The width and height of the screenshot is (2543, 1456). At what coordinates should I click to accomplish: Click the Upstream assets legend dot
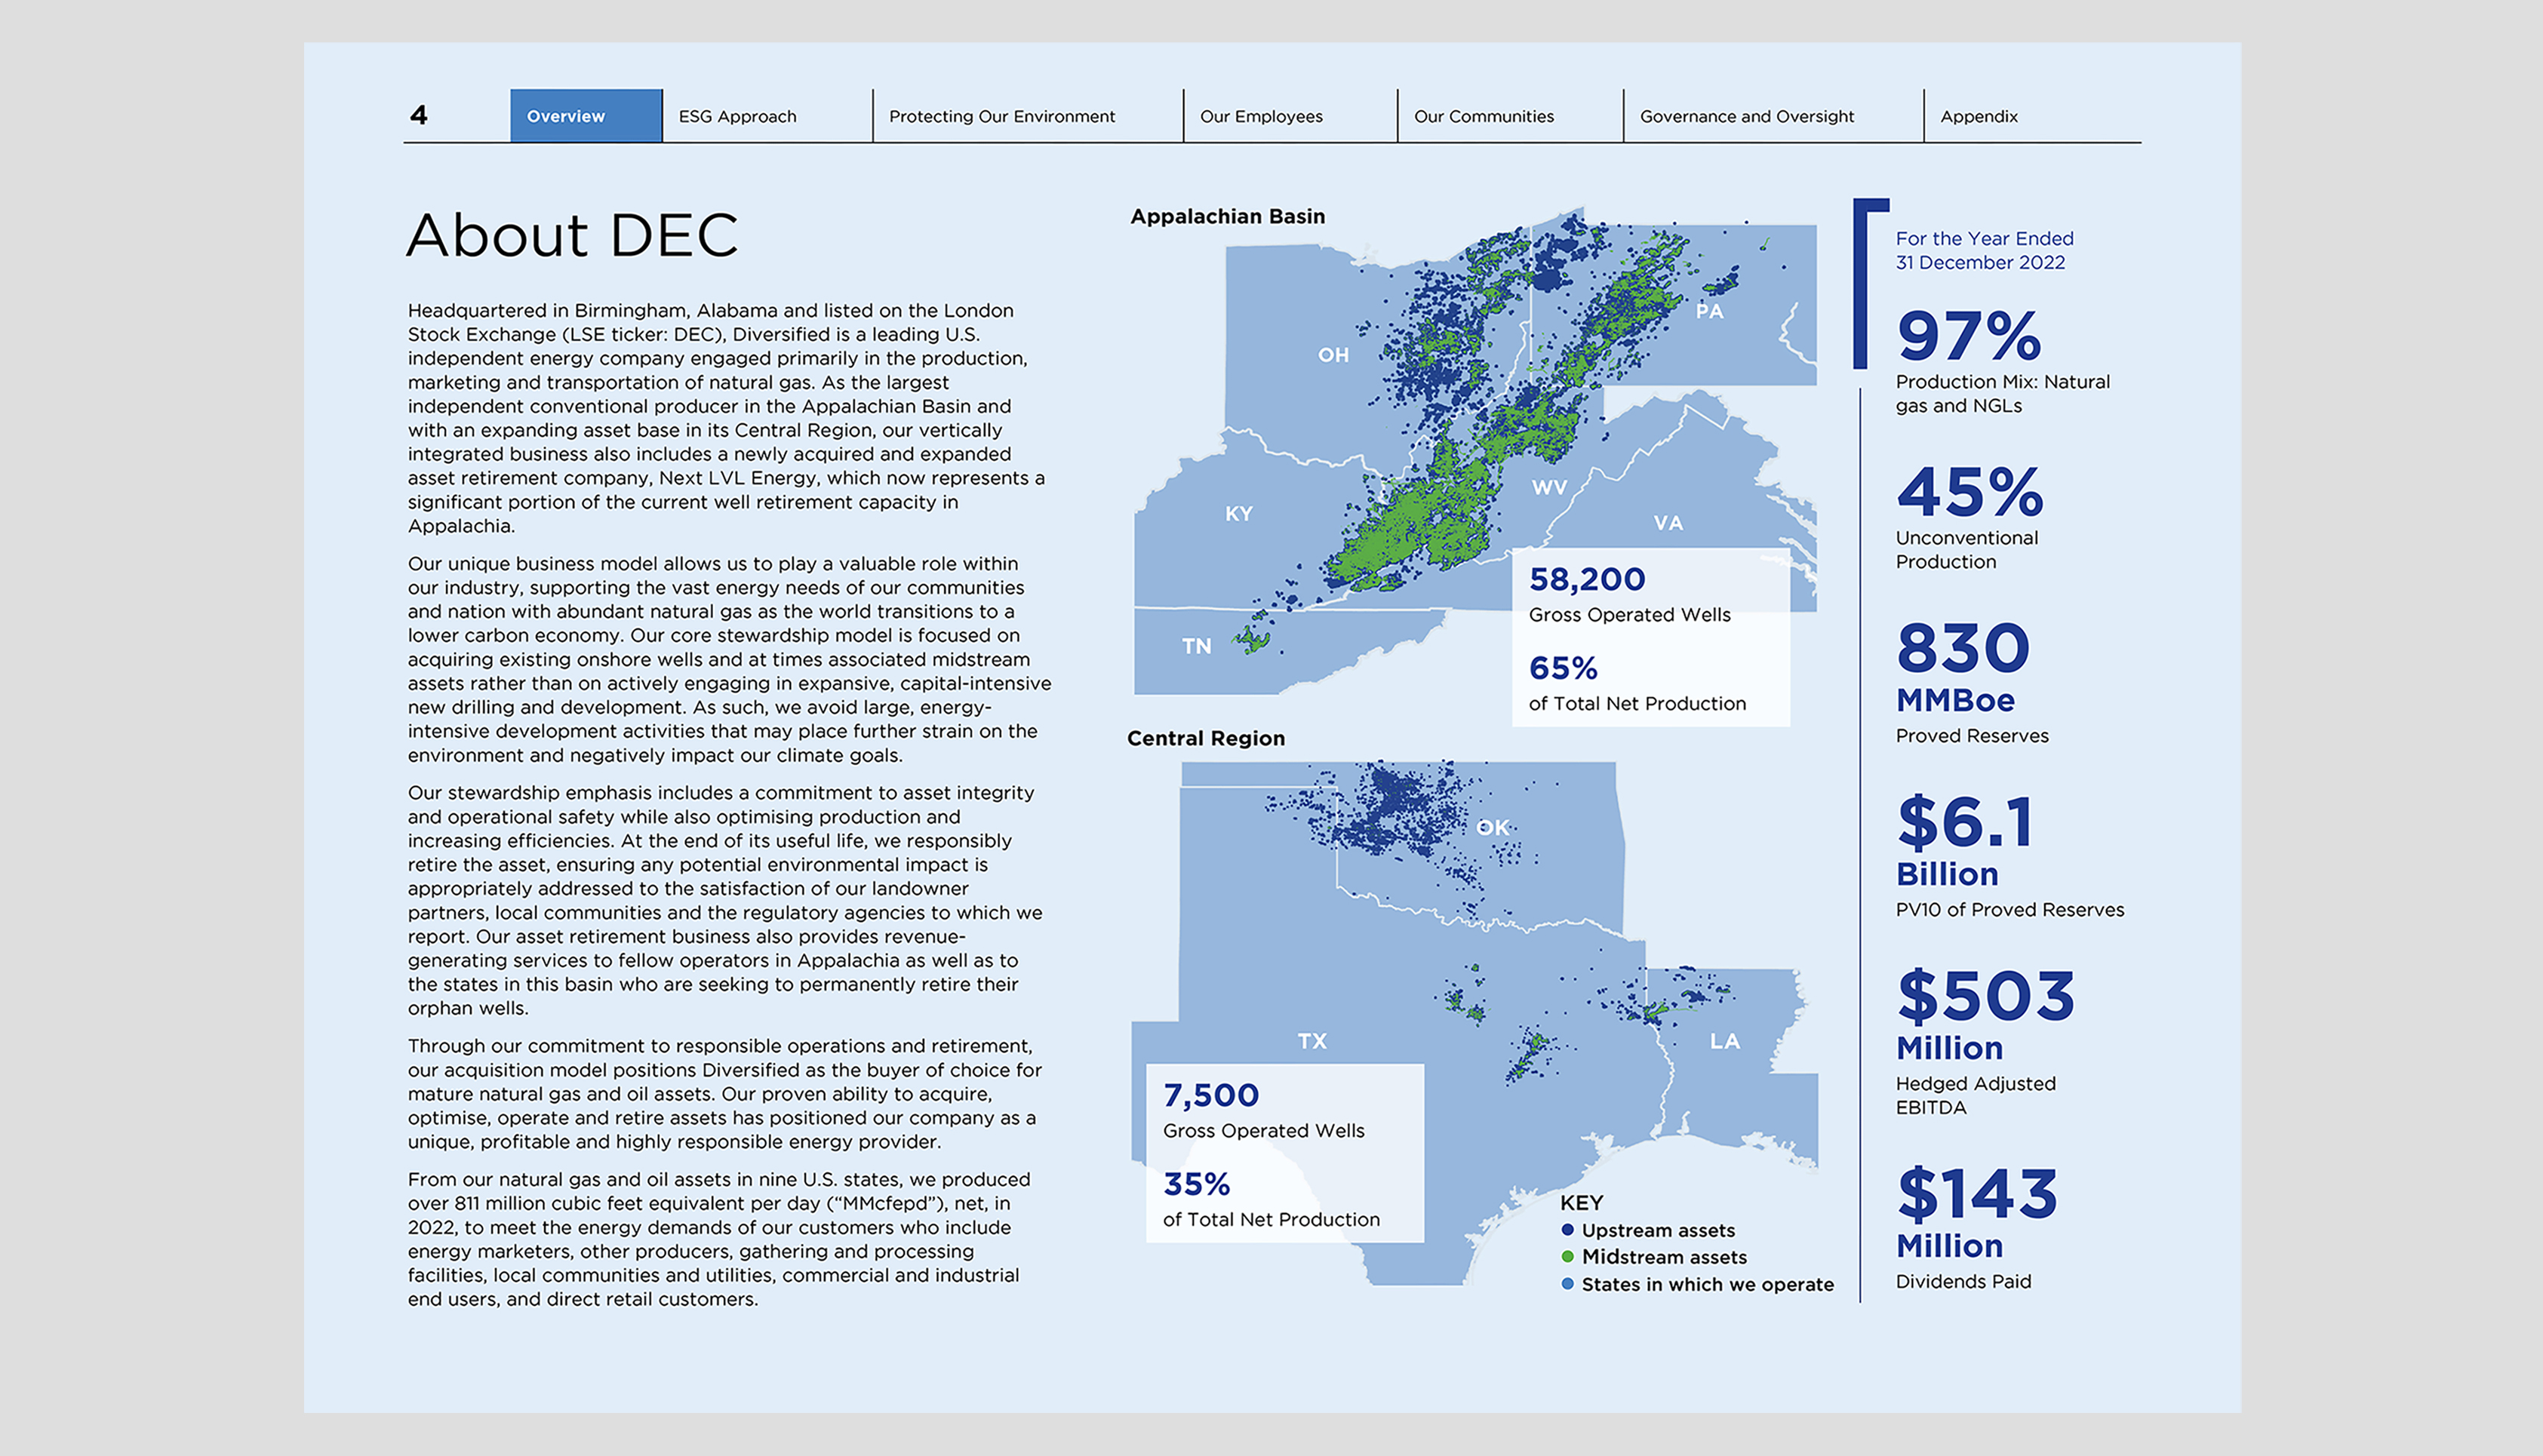(x=1567, y=1231)
